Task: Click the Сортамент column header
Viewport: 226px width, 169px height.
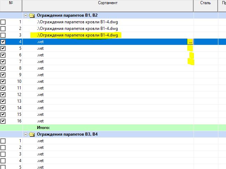Action: (108, 3)
